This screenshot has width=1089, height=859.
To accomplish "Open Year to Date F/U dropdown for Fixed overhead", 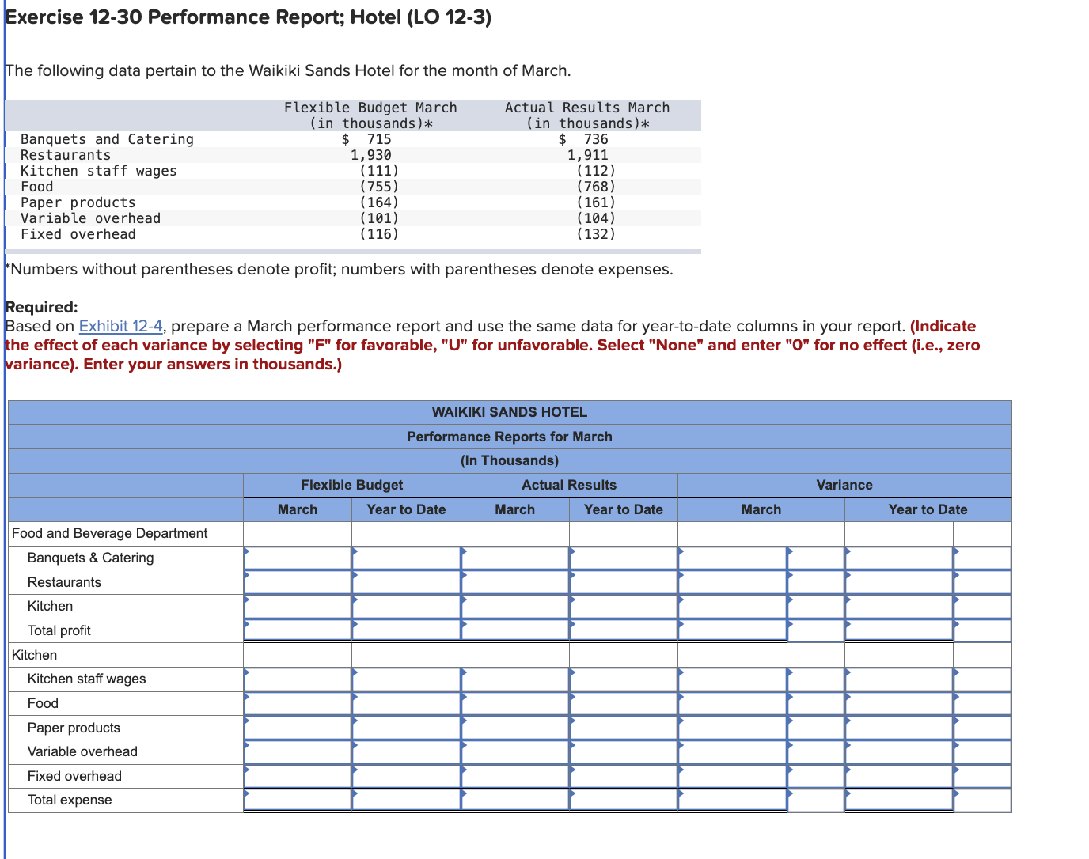I will click(x=982, y=776).
